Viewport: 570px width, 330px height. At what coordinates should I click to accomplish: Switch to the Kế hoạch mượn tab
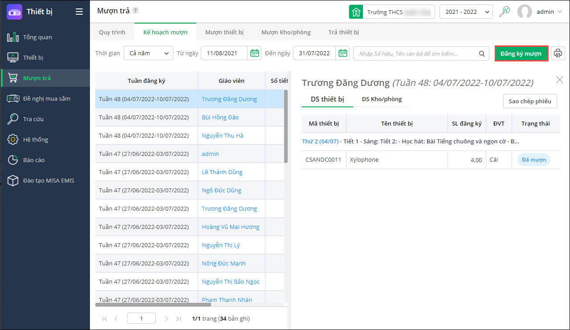click(x=165, y=32)
